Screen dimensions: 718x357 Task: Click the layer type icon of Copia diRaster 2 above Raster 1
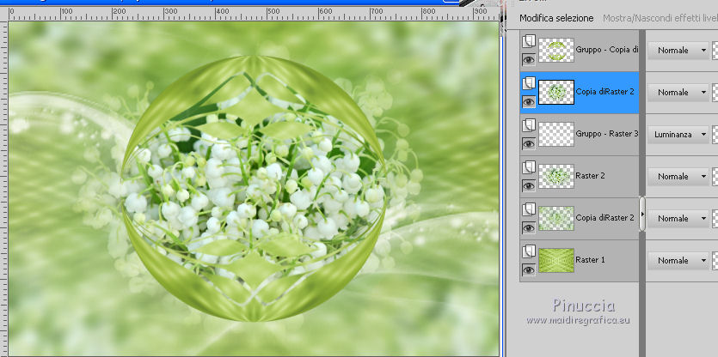click(529, 209)
